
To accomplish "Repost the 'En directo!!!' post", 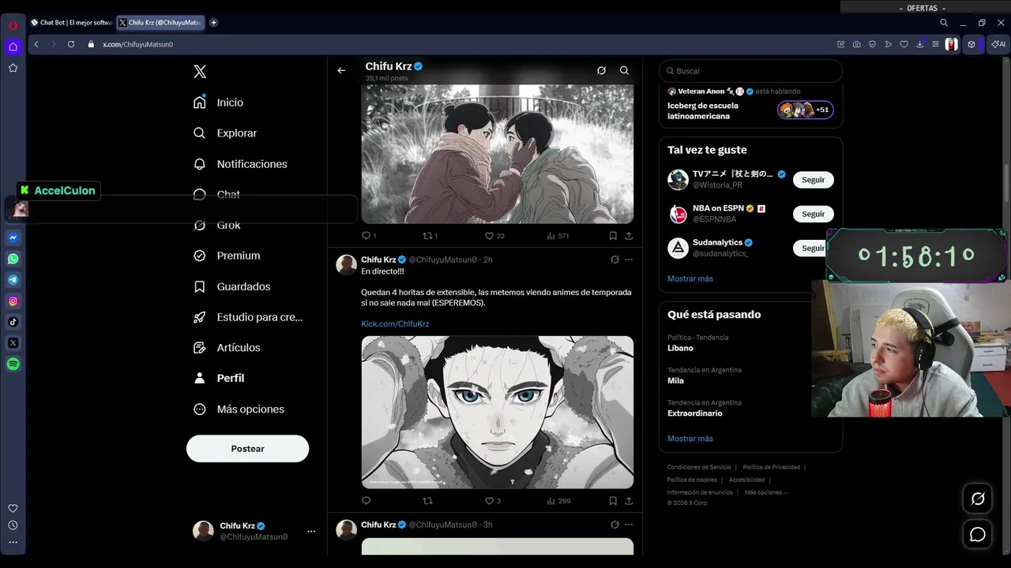I will point(428,500).
